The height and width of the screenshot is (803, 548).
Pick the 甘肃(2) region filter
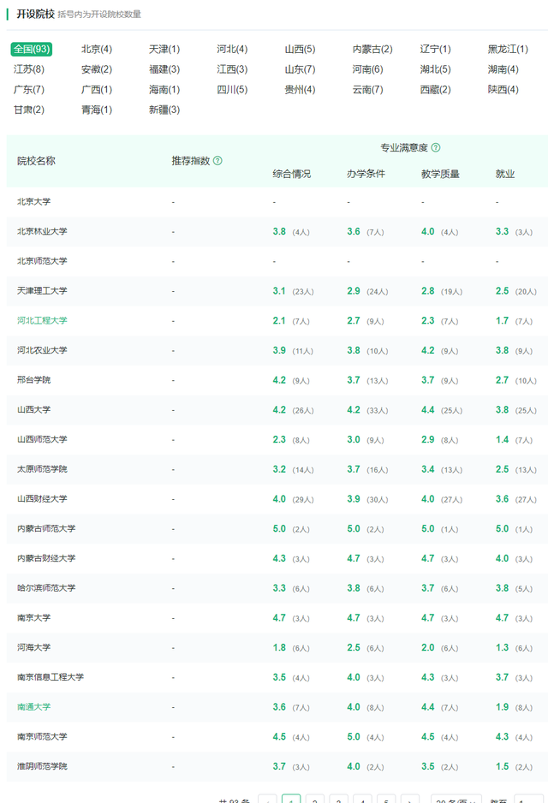tap(29, 110)
